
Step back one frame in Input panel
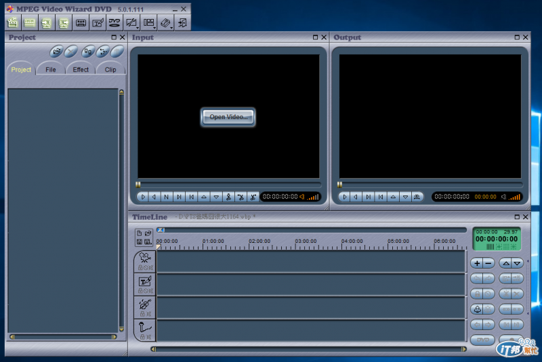154,197
